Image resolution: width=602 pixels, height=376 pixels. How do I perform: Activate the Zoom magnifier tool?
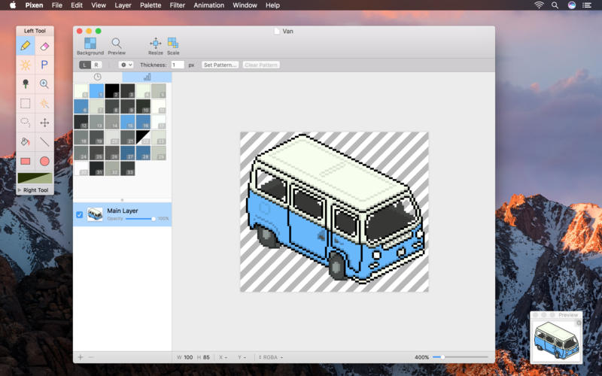[x=44, y=84]
